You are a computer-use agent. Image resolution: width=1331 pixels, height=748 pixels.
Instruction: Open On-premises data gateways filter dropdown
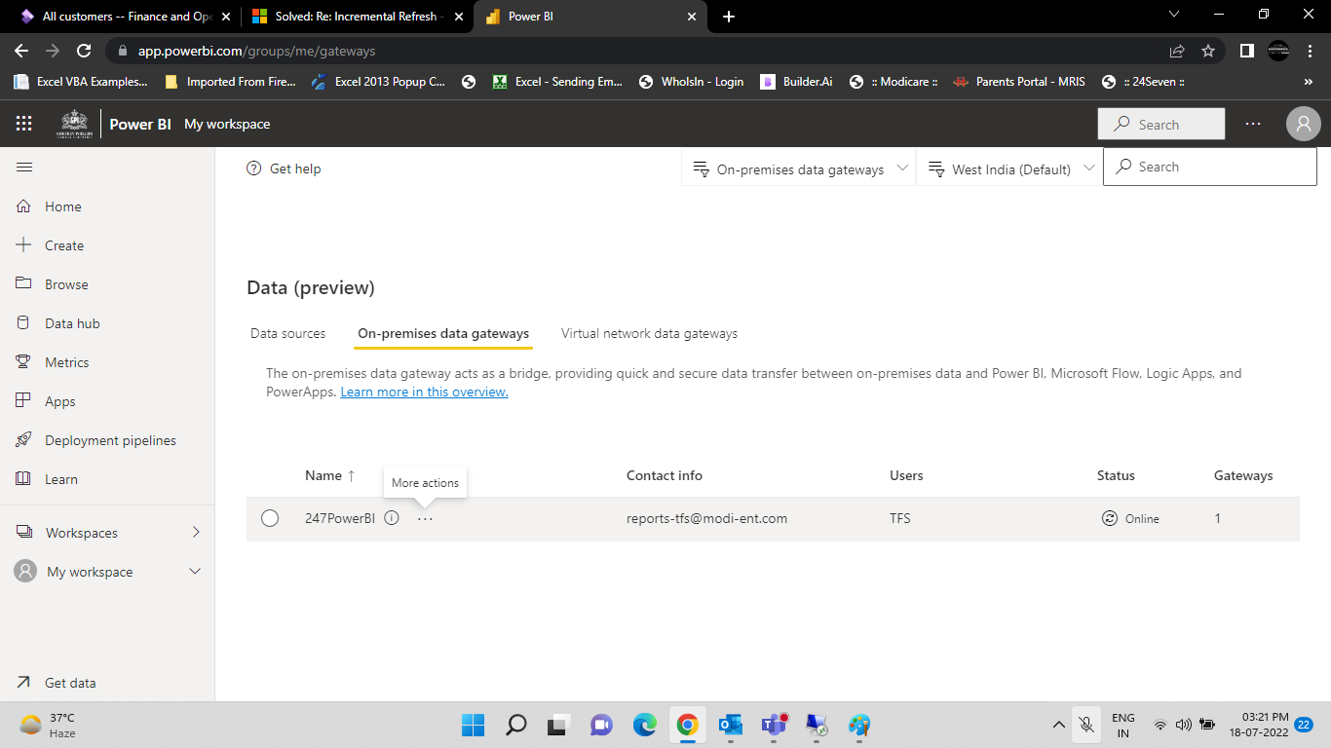click(799, 168)
